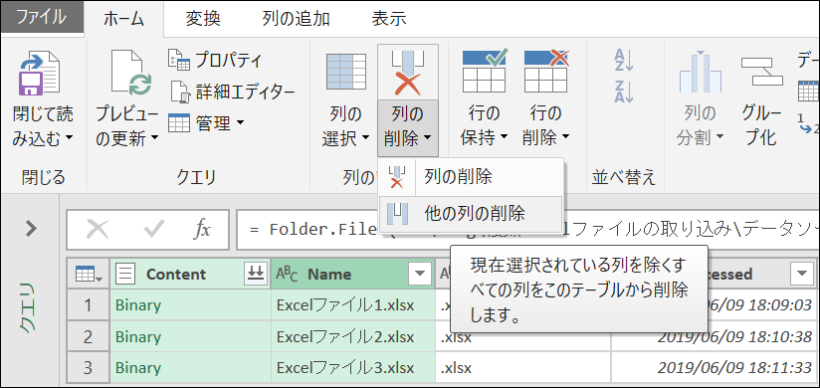
Task: Open the table menu icon at grid corner
Action: (88, 274)
